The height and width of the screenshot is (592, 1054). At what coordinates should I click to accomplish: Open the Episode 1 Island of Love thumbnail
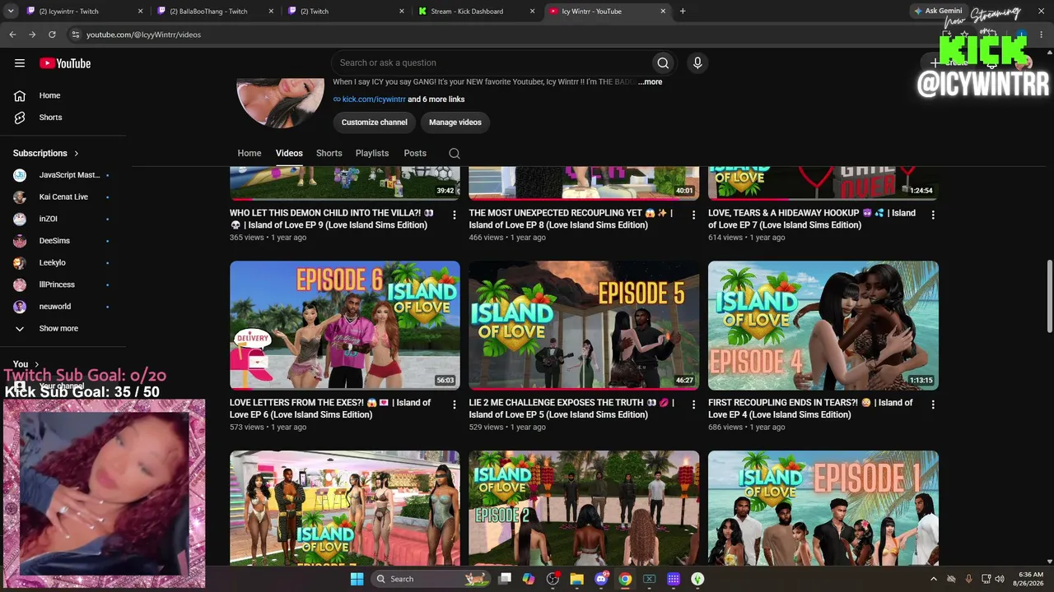click(x=823, y=508)
